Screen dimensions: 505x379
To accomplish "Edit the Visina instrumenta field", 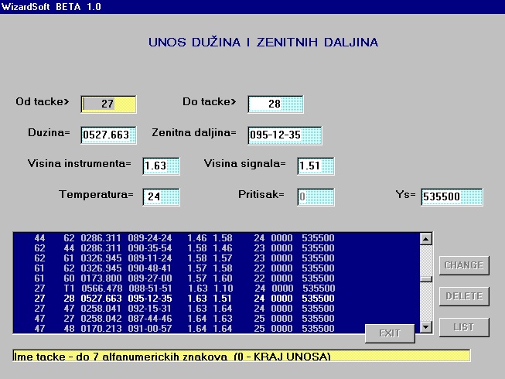I will tap(161, 166).
